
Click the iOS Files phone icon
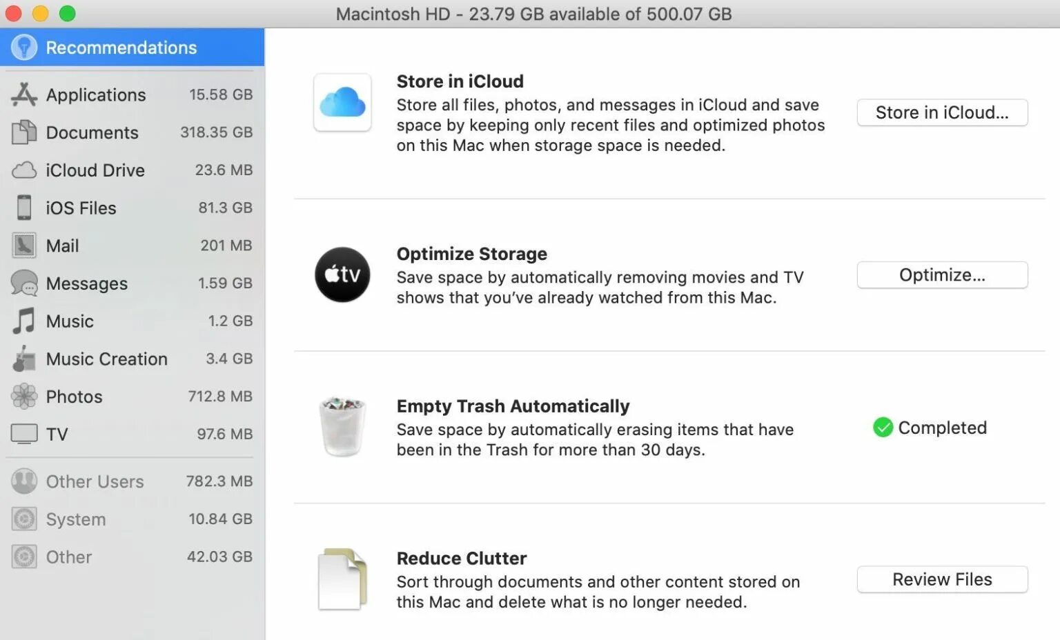[x=24, y=208]
